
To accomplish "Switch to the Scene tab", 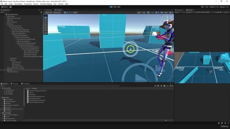I will pos(58,10).
